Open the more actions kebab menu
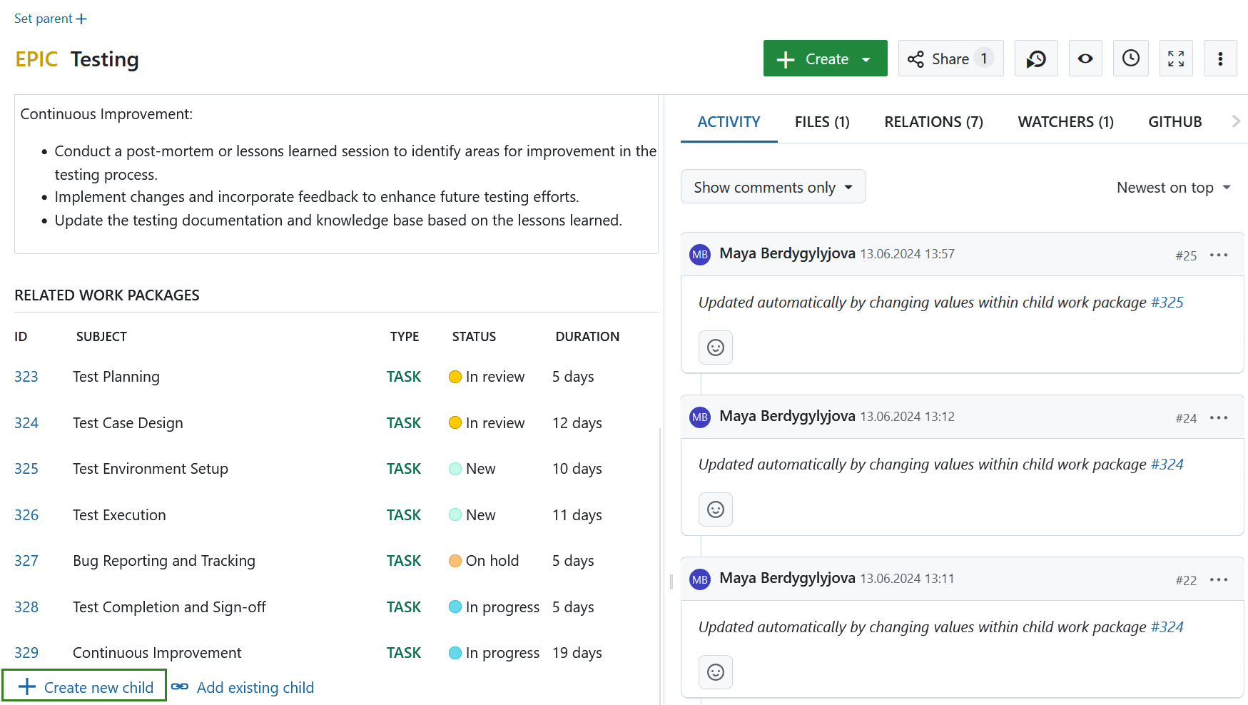Image resolution: width=1248 pixels, height=705 pixels. pos(1220,59)
